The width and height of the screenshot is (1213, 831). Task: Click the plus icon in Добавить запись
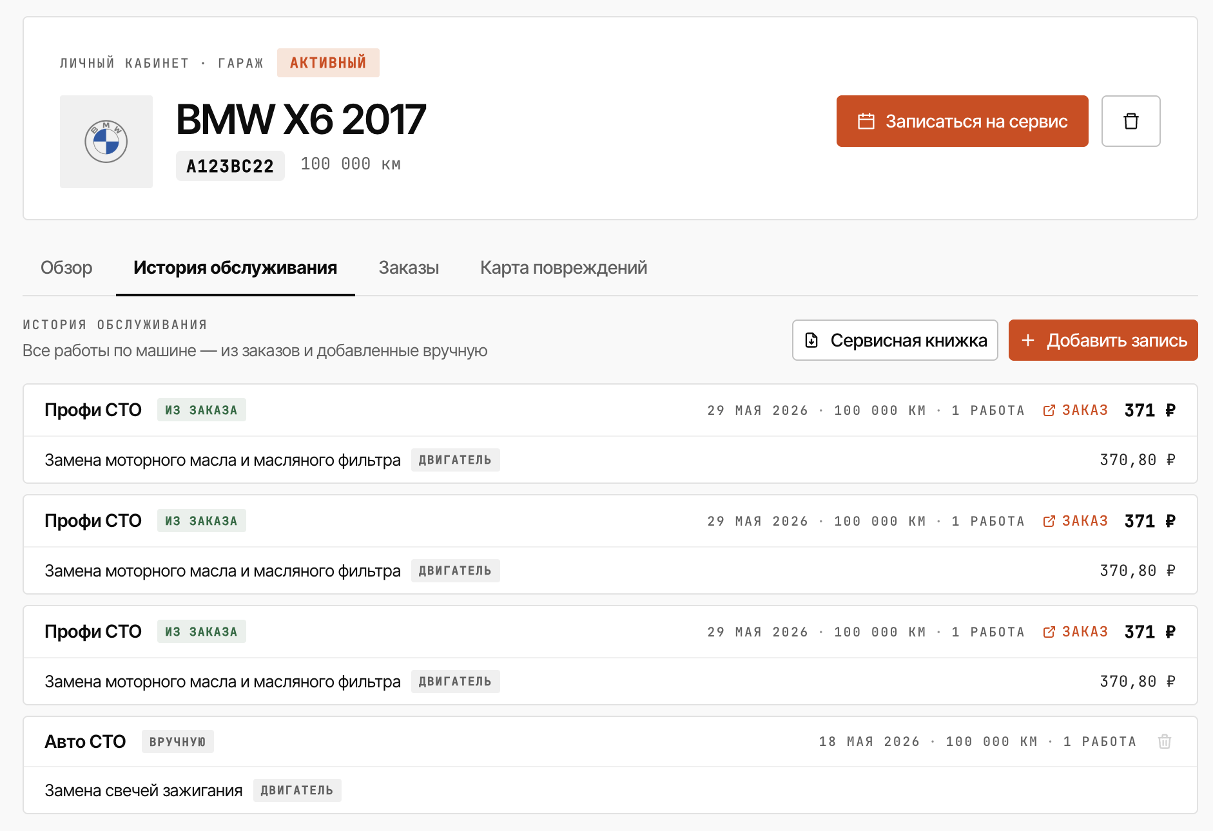click(1028, 340)
